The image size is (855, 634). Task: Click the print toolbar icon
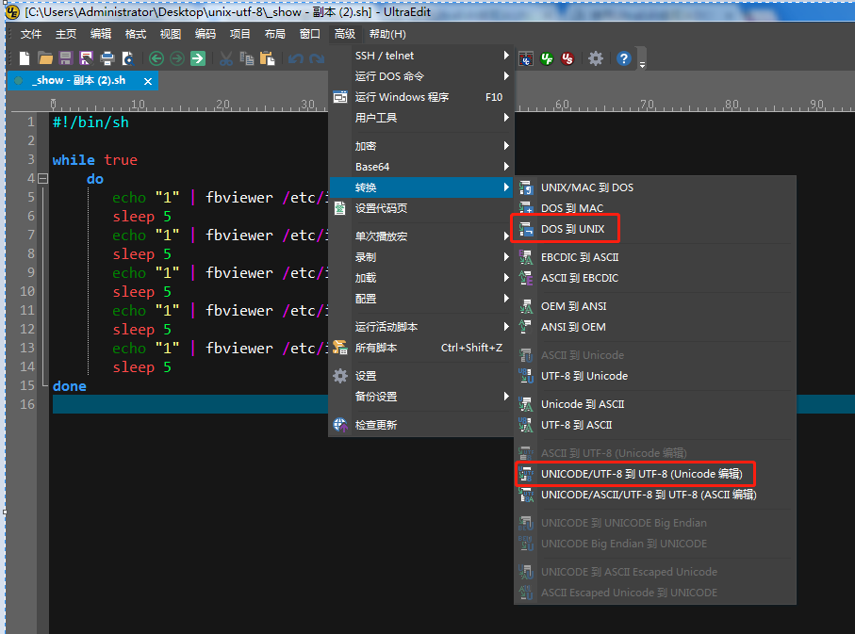tap(107, 57)
